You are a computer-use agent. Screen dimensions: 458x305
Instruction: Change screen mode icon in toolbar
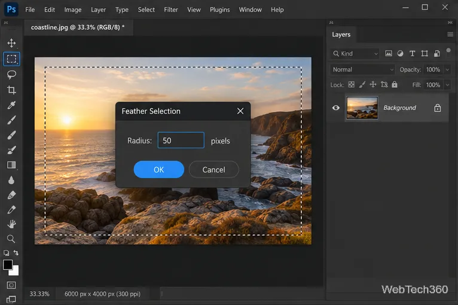tap(11, 299)
